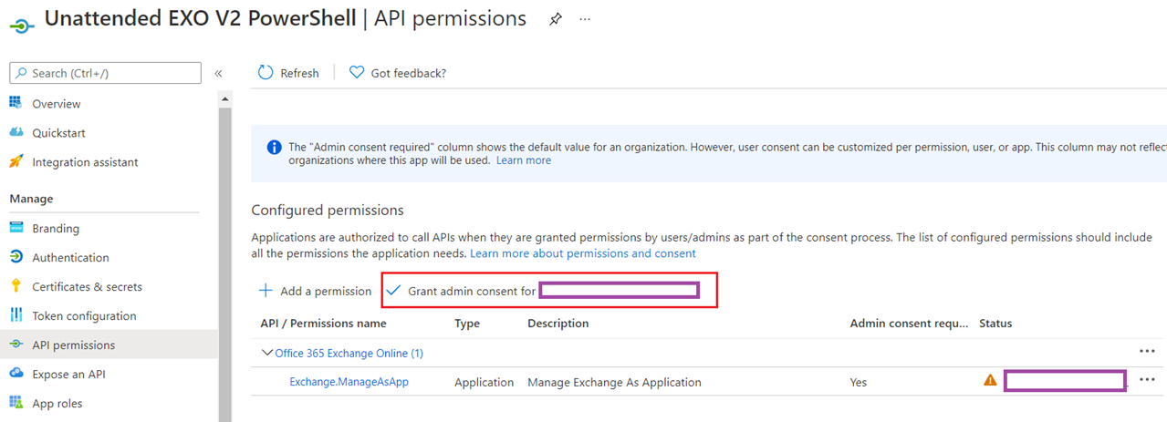The image size is (1167, 422).
Task: Click the API / Permissions name column header
Action: coord(323,324)
